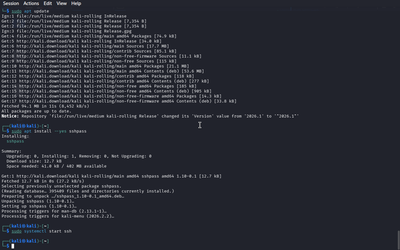Open the Edit menu
Viewport: 400px width, 250px height.
tap(48, 3)
